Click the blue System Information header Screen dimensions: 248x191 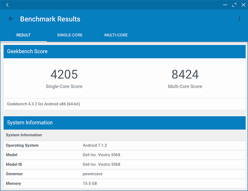pos(125,123)
